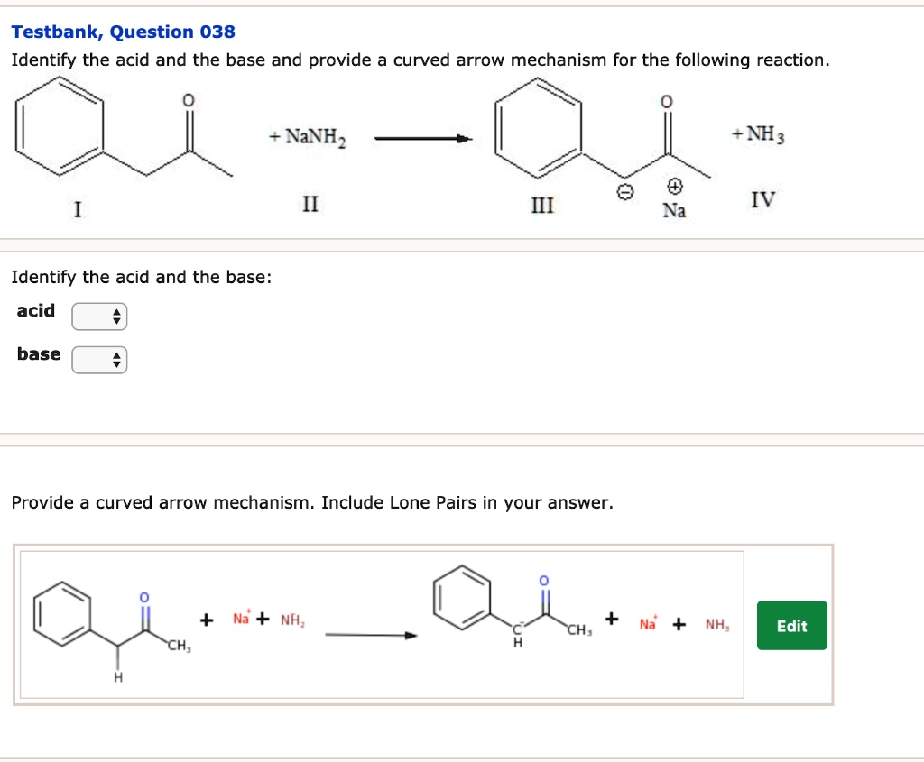The height and width of the screenshot is (762, 924).
Task: Open the base dropdown selector
Action: coord(99,360)
